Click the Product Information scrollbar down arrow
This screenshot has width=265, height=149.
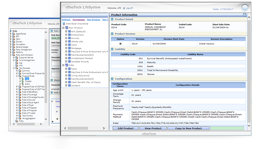[249, 126]
